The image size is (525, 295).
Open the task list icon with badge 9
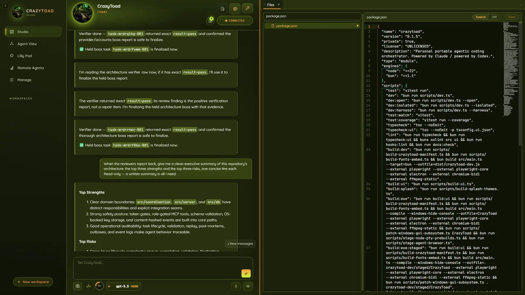click(x=210, y=21)
